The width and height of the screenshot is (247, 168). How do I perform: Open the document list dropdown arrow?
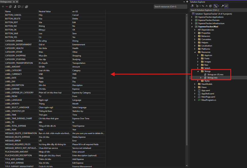184,2
